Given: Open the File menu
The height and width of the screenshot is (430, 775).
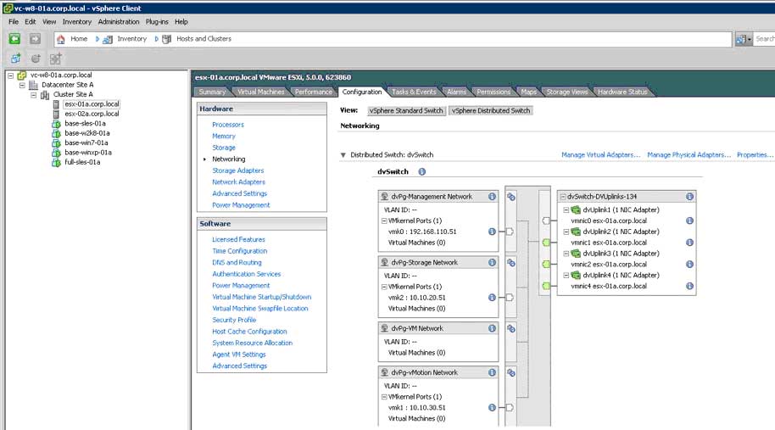Looking at the screenshot, I should (14, 22).
